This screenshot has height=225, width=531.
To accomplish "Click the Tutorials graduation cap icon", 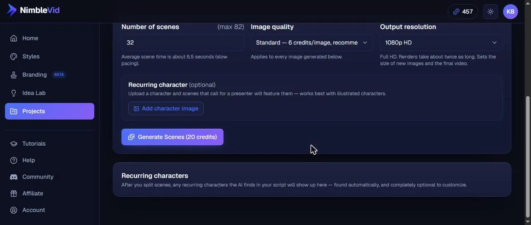I will click(x=14, y=144).
